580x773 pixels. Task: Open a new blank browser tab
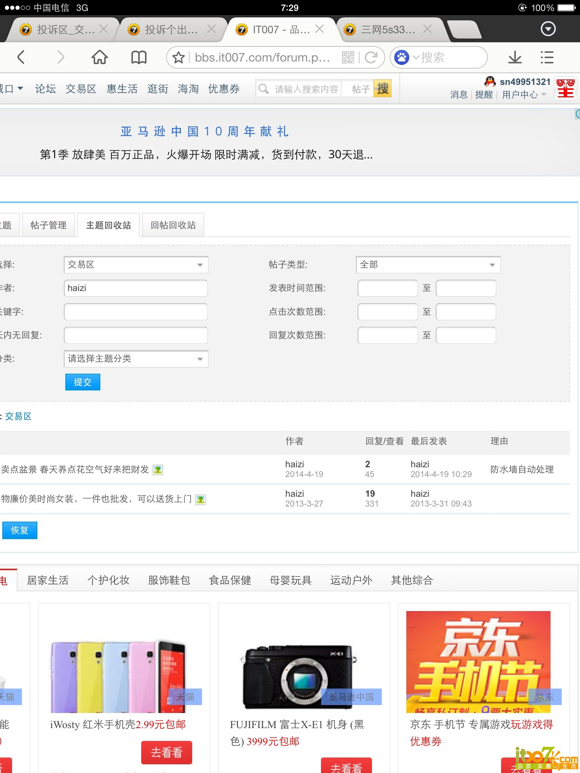click(464, 29)
